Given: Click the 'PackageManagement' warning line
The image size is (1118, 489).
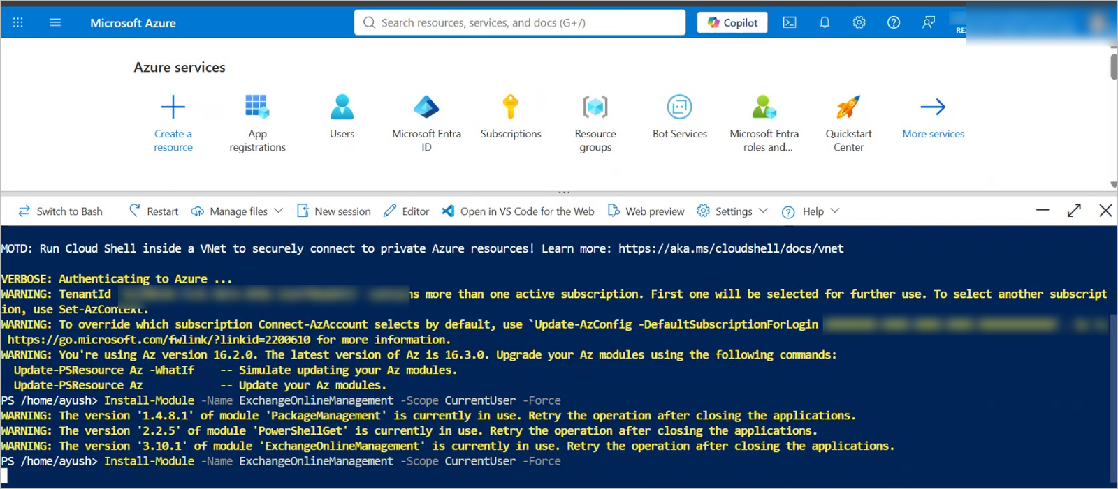Looking at the screenshot, I should click(x=428, y=416).
